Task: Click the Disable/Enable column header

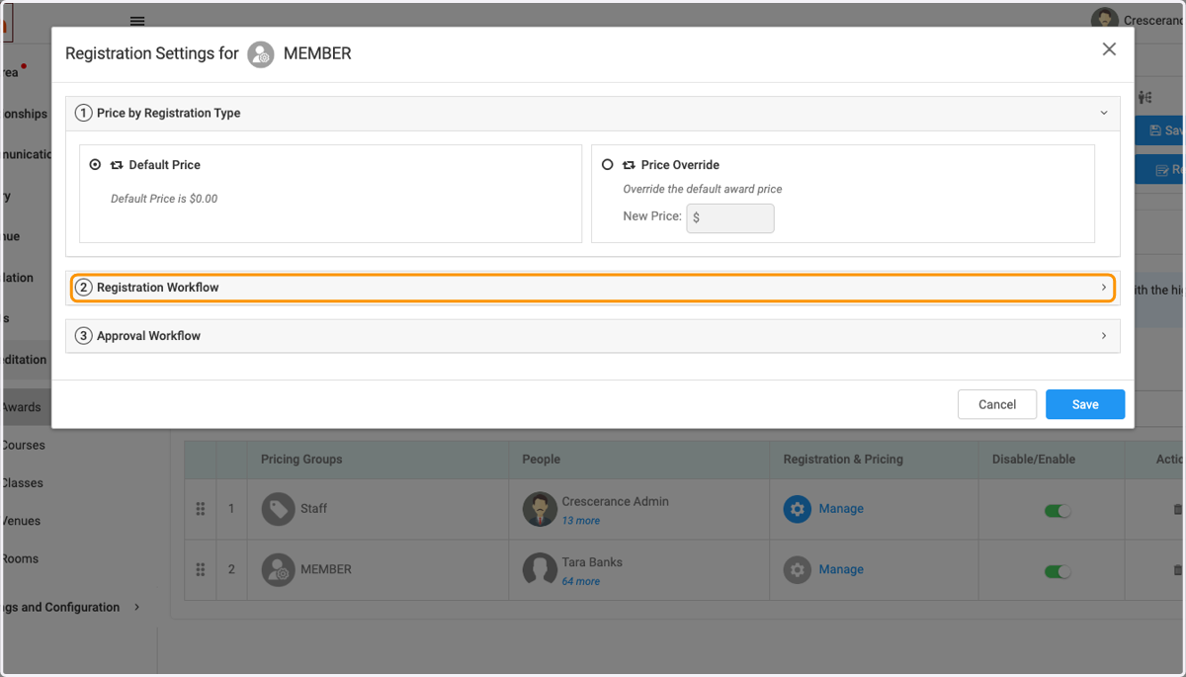Action: (1034, 459)
